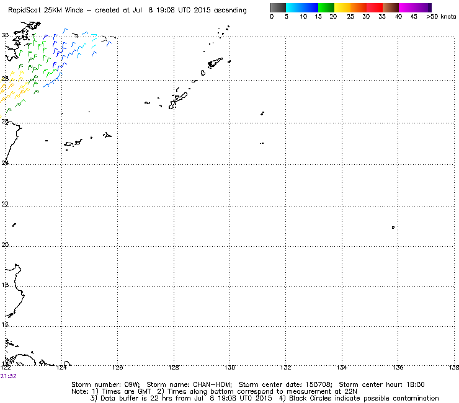Click the red 30-35 knots legend color
This screenshot has height=403, width=459.
pos(375,7)
